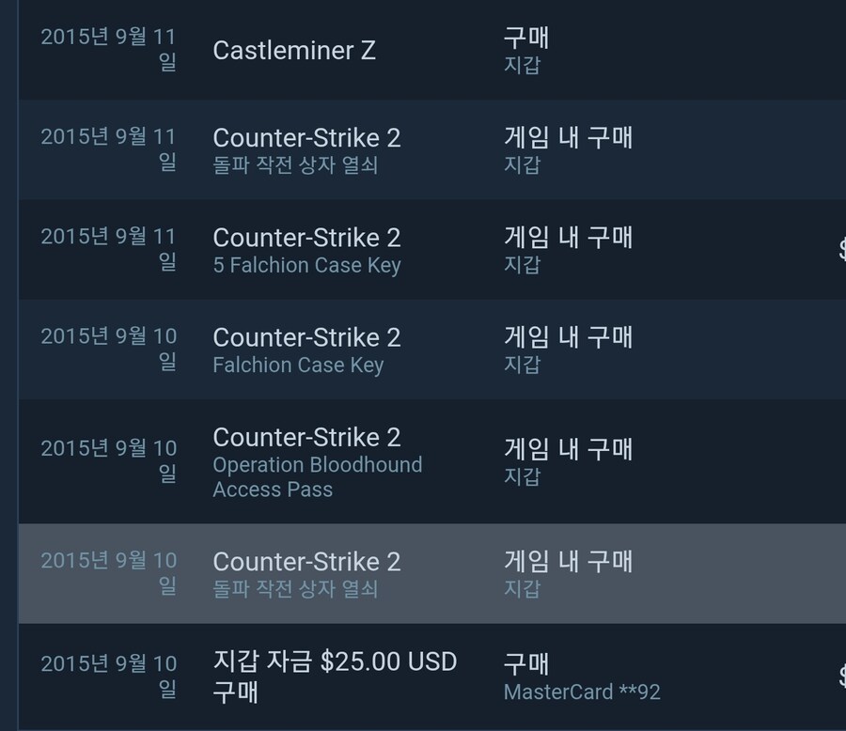
Task: Click the 5 Falchion Case Key item text
Action: pos(306,265)
